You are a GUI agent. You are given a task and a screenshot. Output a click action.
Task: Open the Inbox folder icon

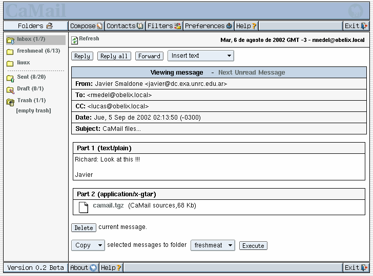click(x=10, y=40)
